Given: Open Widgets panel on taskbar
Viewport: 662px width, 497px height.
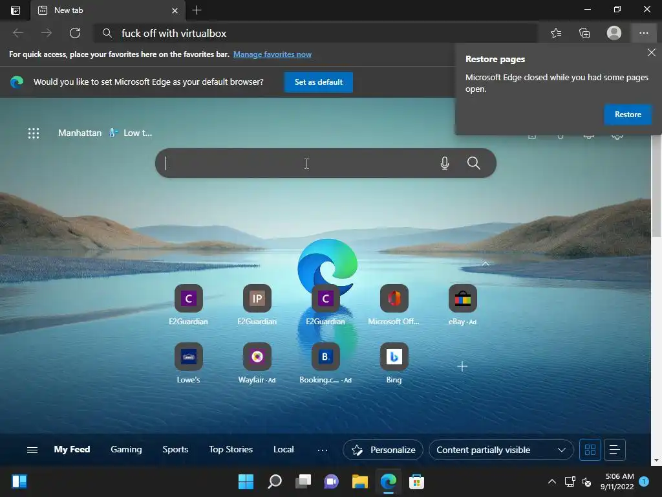Looking at the screenshot, I should click(19, 481).
